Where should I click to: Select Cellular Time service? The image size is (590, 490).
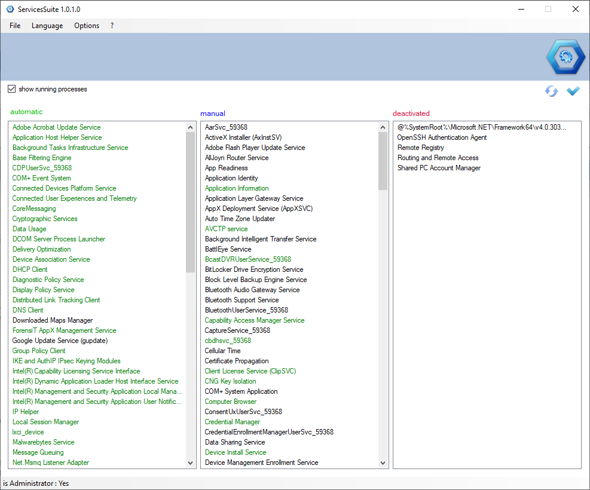coord(223,351)
